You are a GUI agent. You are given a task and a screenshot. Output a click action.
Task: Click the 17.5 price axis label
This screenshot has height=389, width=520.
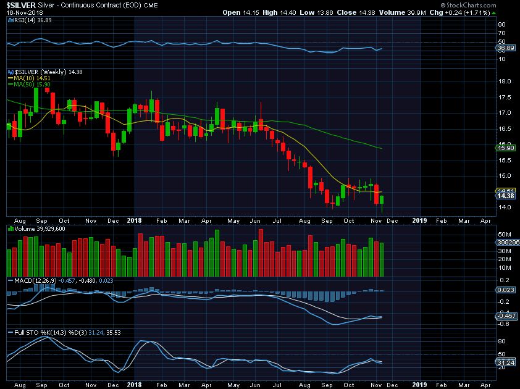[x=504, y=98]
